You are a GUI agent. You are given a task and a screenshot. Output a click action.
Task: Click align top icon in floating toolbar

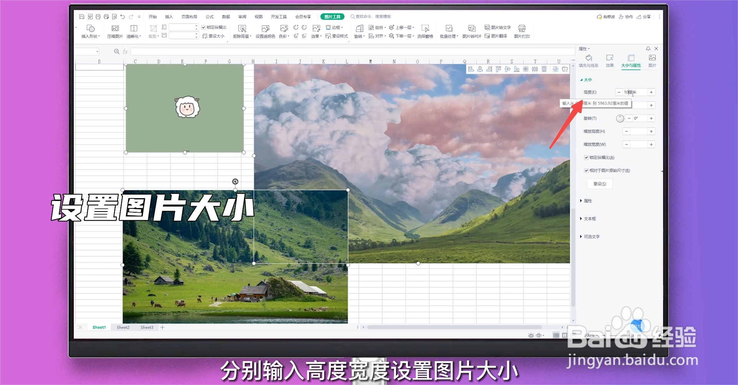[499, 69]
